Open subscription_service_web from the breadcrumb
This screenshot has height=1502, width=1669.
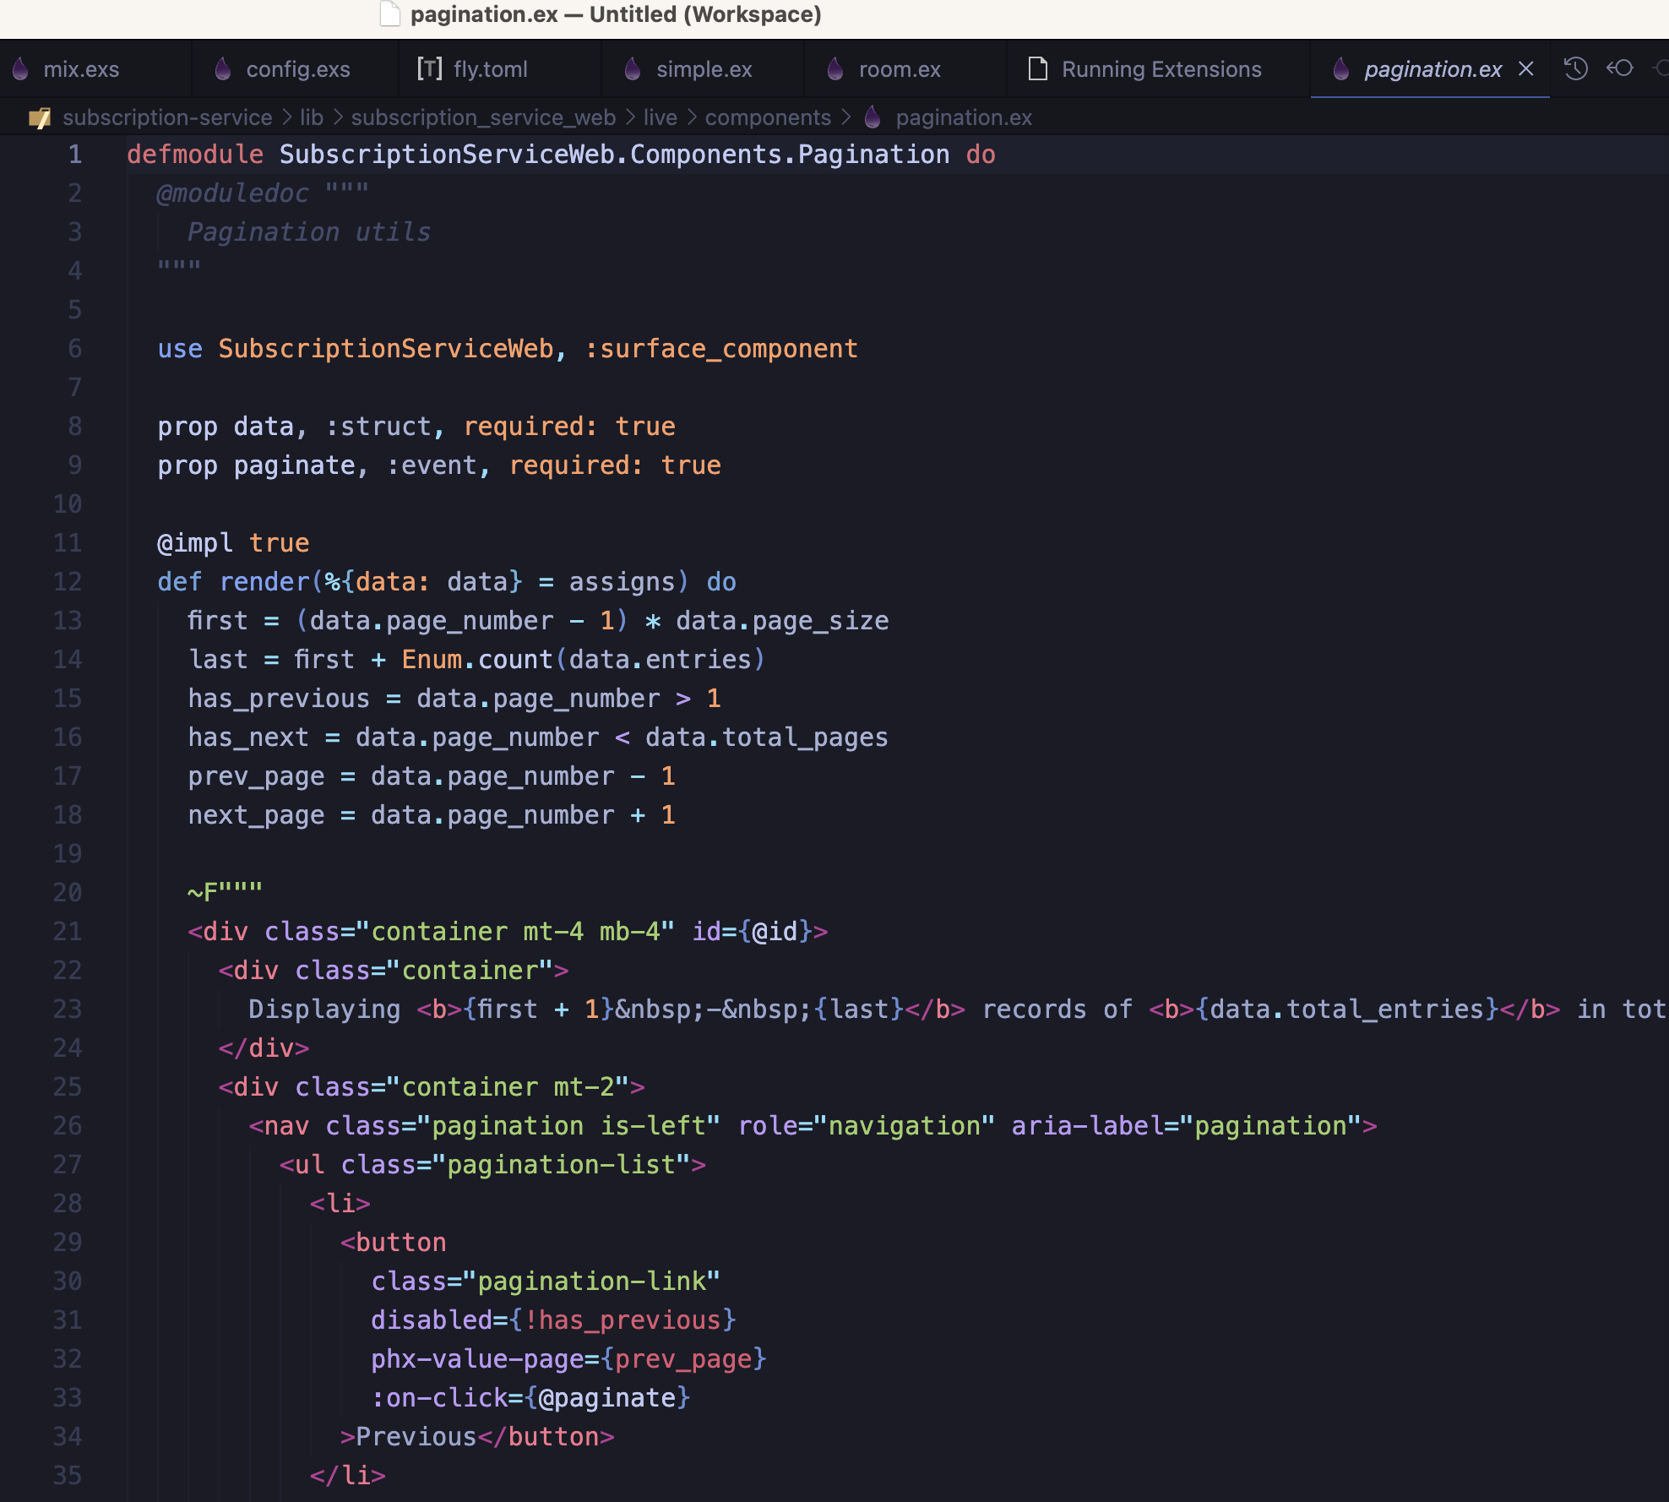482,117
